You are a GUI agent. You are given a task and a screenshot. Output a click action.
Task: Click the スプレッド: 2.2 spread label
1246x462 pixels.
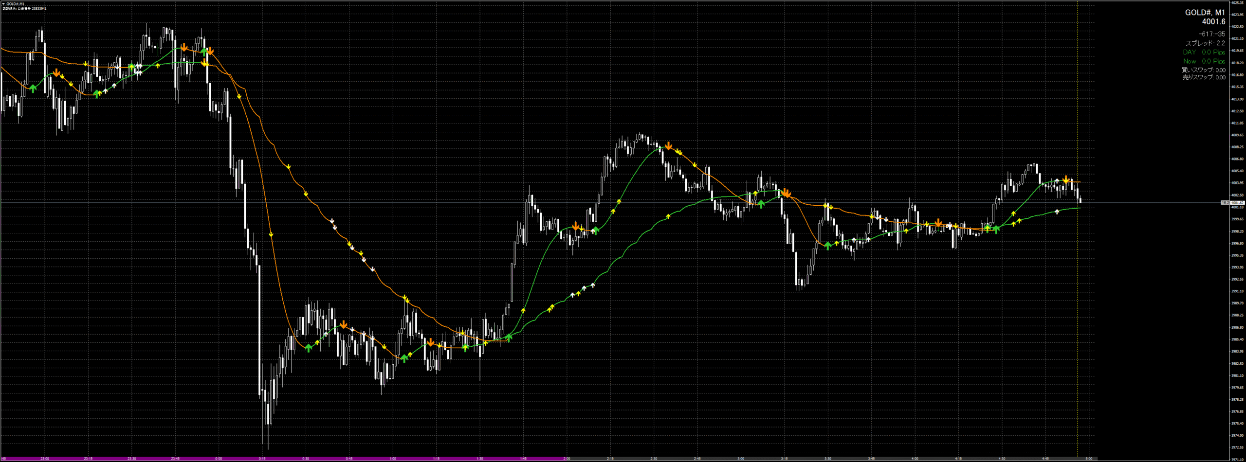1205,43
